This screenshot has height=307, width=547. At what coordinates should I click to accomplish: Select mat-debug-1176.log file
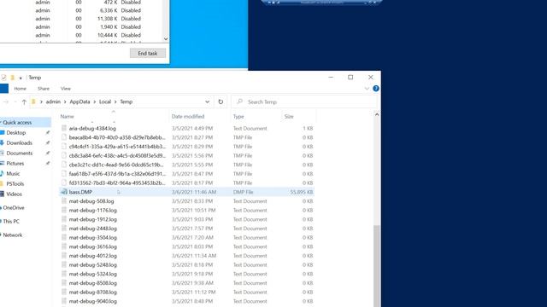186,211
